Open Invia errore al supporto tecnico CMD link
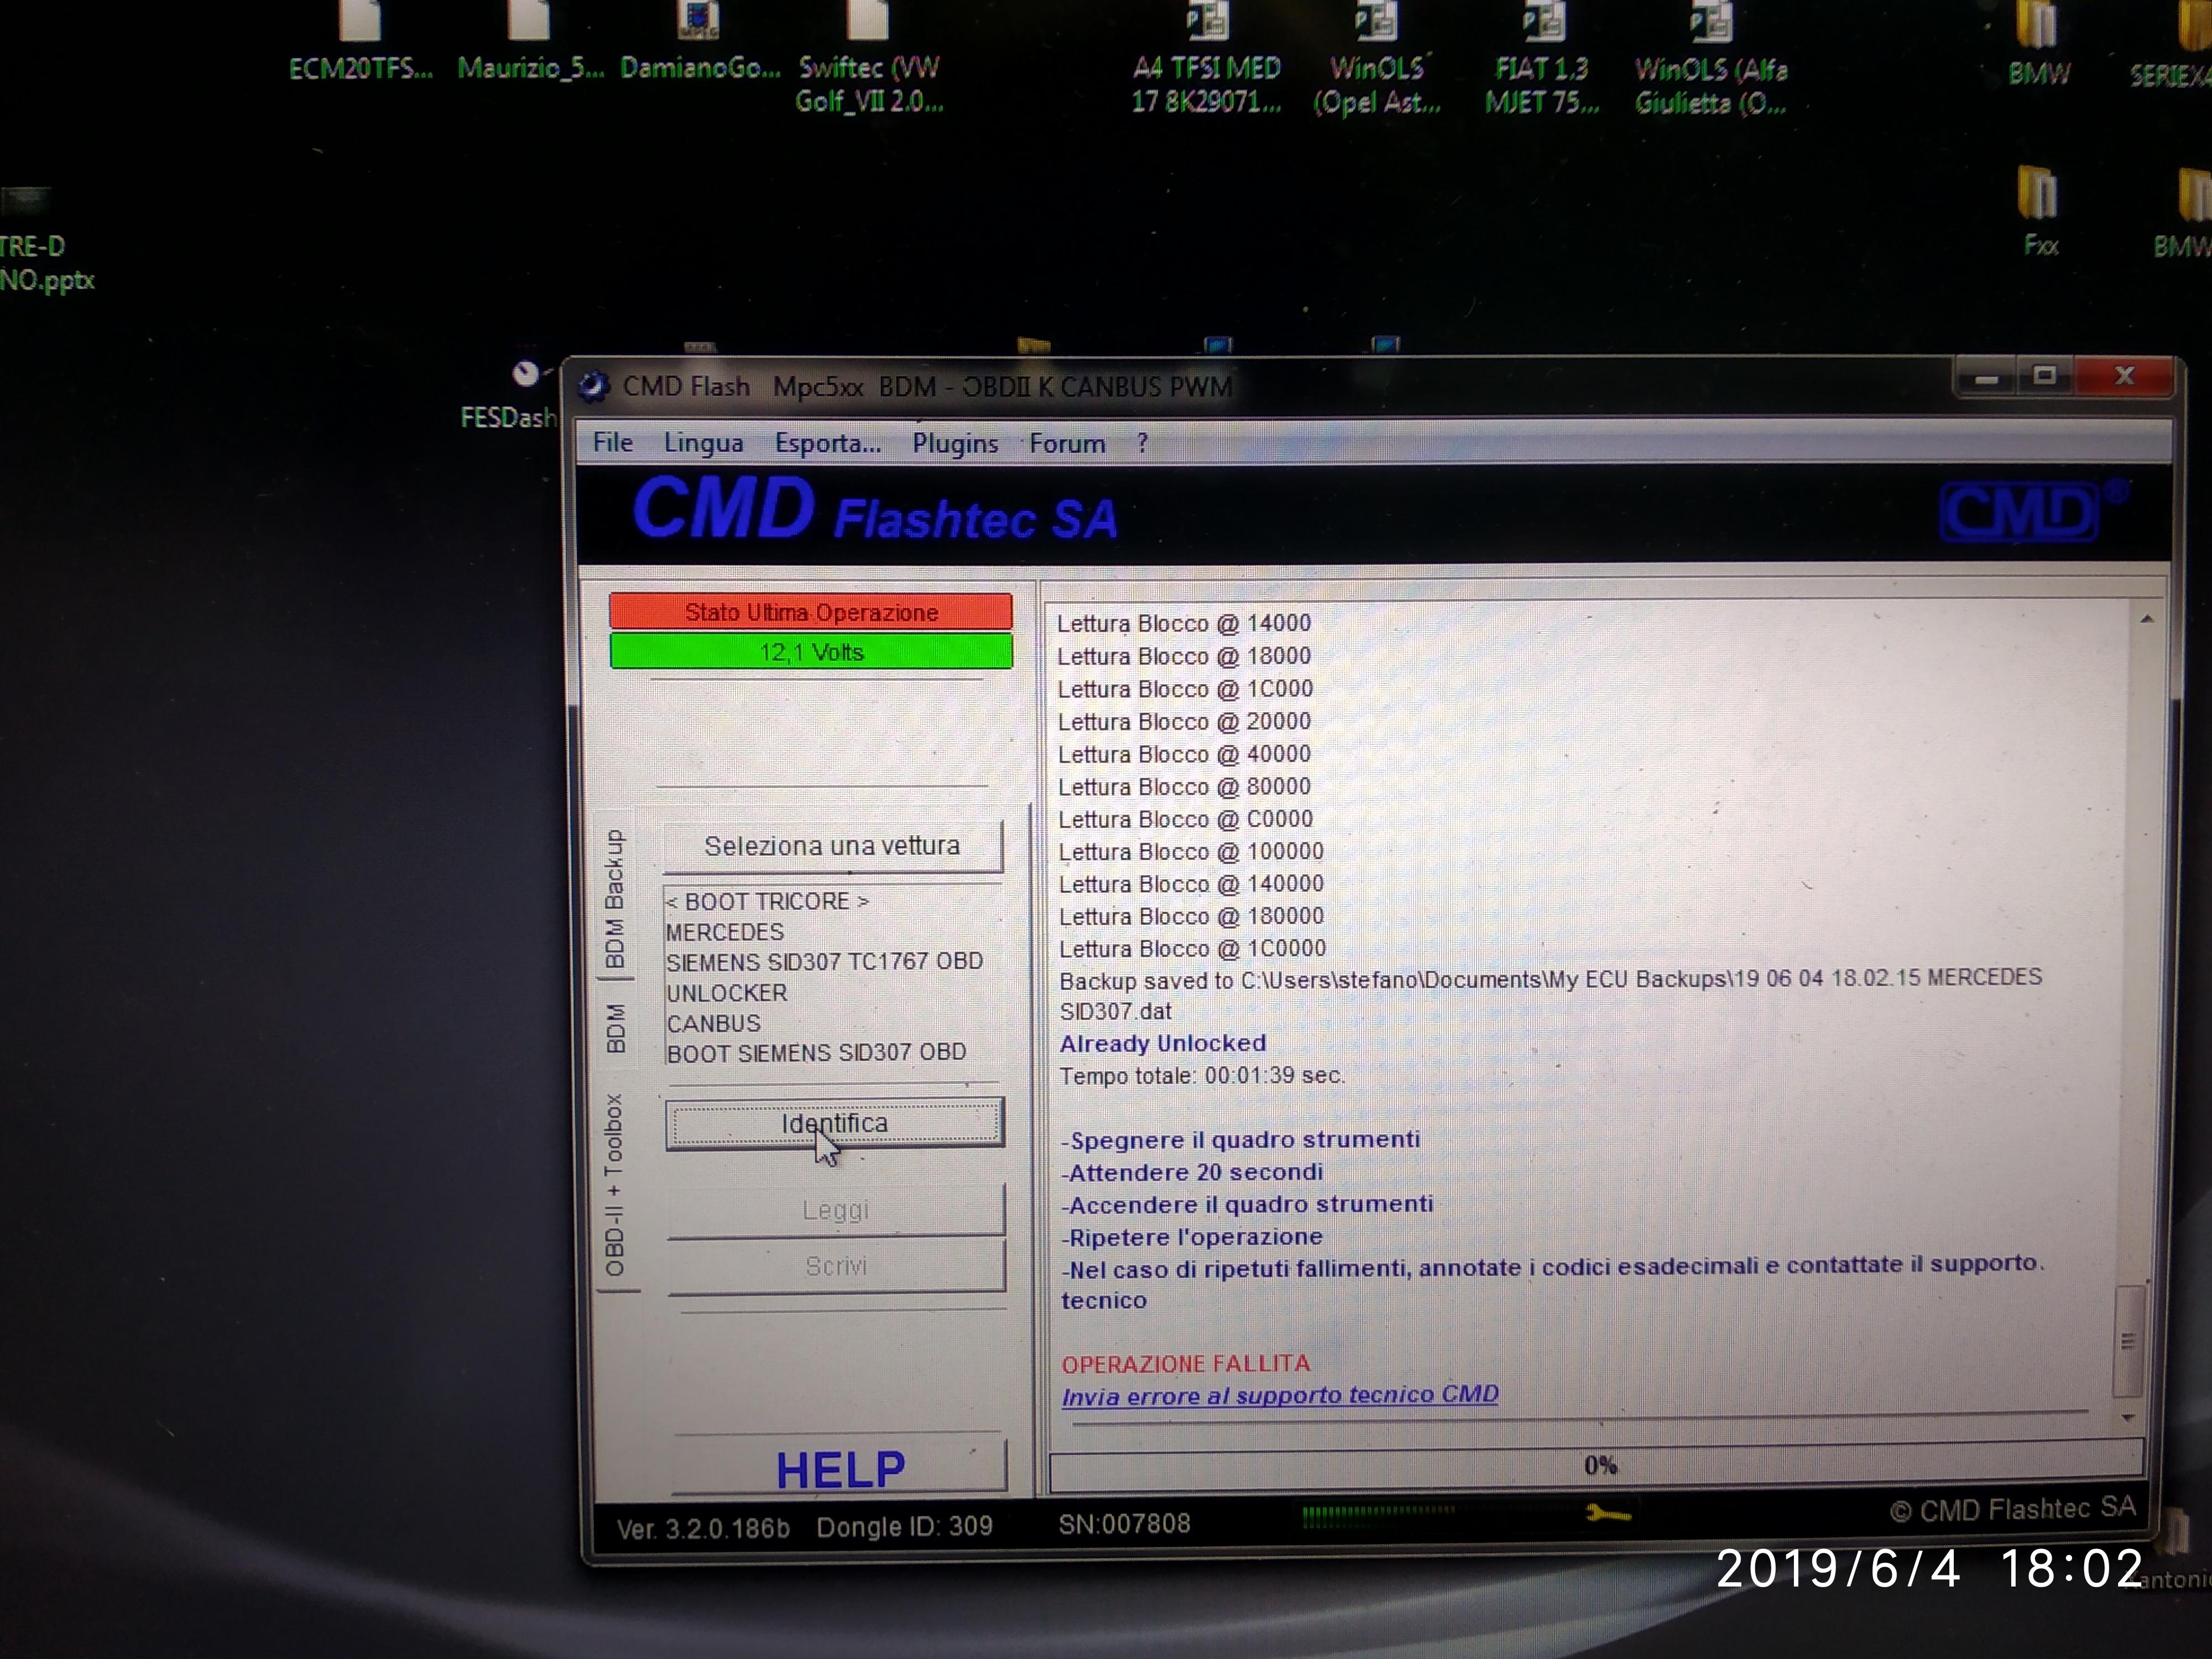Viewport: 2212px width, 1659px height. click(x=1280, y=1395)
